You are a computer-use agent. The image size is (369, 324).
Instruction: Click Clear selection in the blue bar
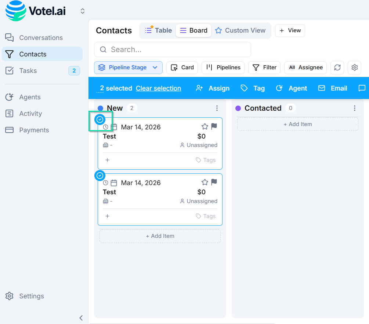(158, 88)
